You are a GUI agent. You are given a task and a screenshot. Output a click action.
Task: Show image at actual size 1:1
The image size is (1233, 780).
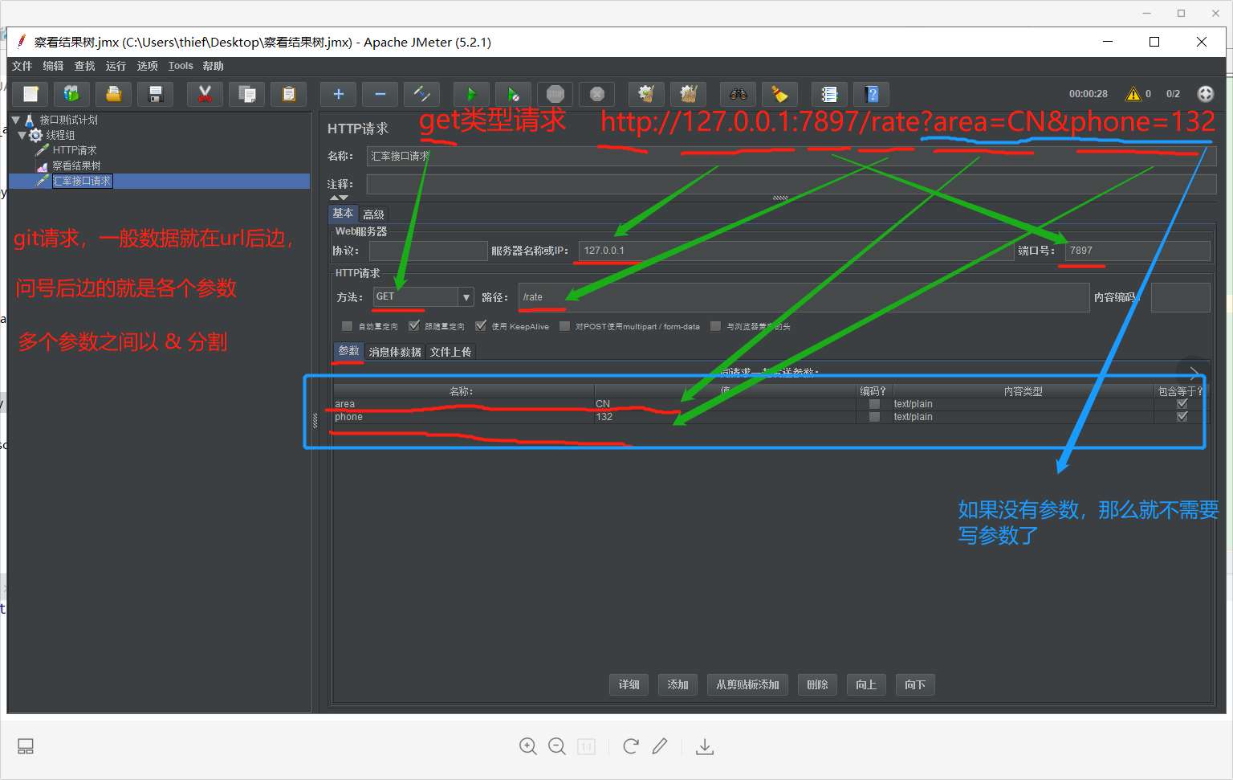click(x=587, y=746)
